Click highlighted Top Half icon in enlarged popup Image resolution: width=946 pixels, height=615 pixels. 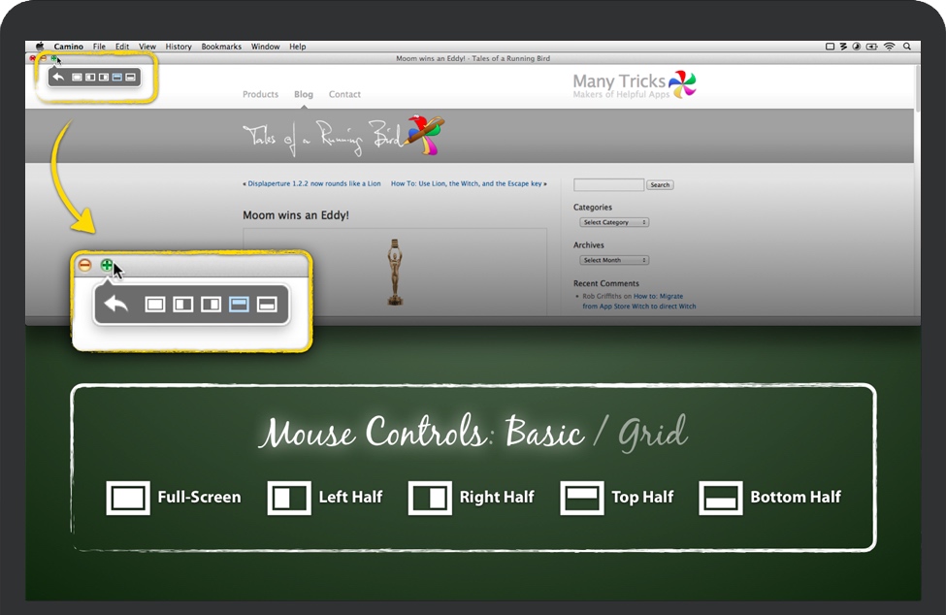point(239,305)
